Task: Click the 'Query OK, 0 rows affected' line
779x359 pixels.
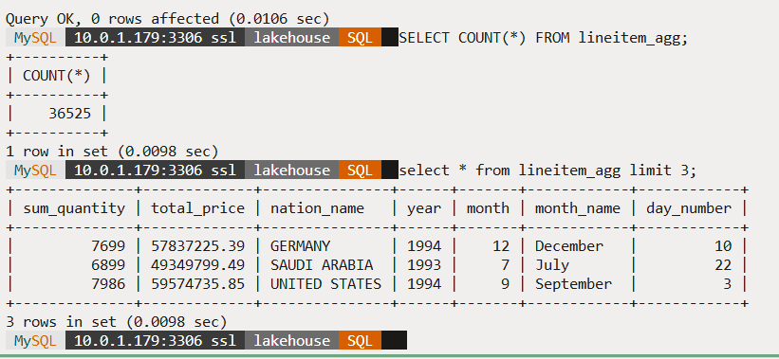Action: click(x=167, y=19)
